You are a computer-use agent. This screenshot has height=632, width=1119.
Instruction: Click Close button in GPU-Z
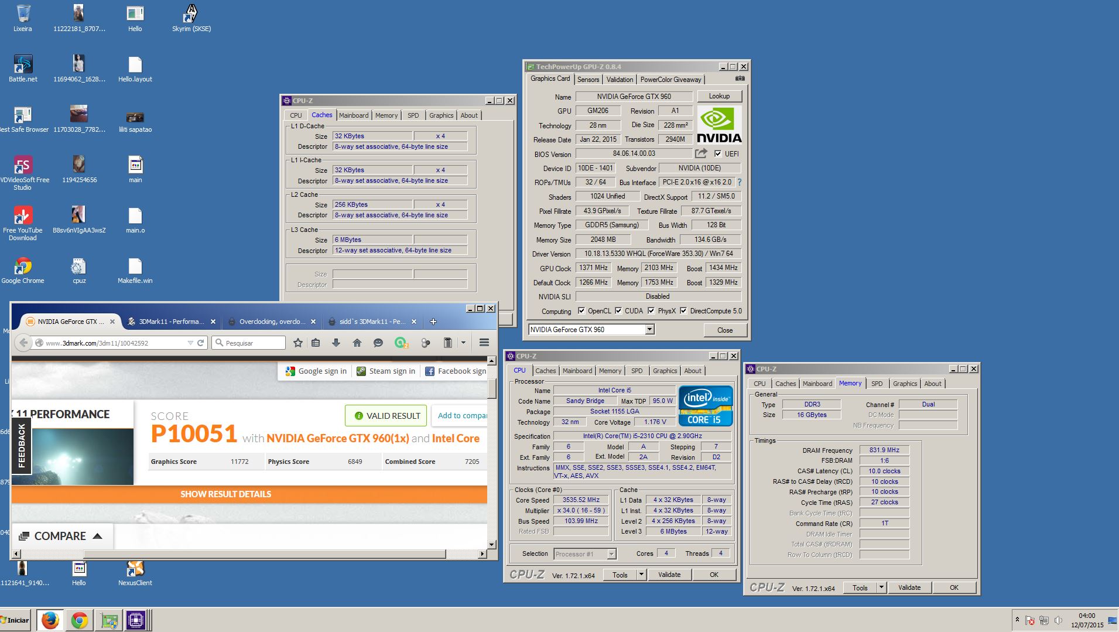pos(725,330)
